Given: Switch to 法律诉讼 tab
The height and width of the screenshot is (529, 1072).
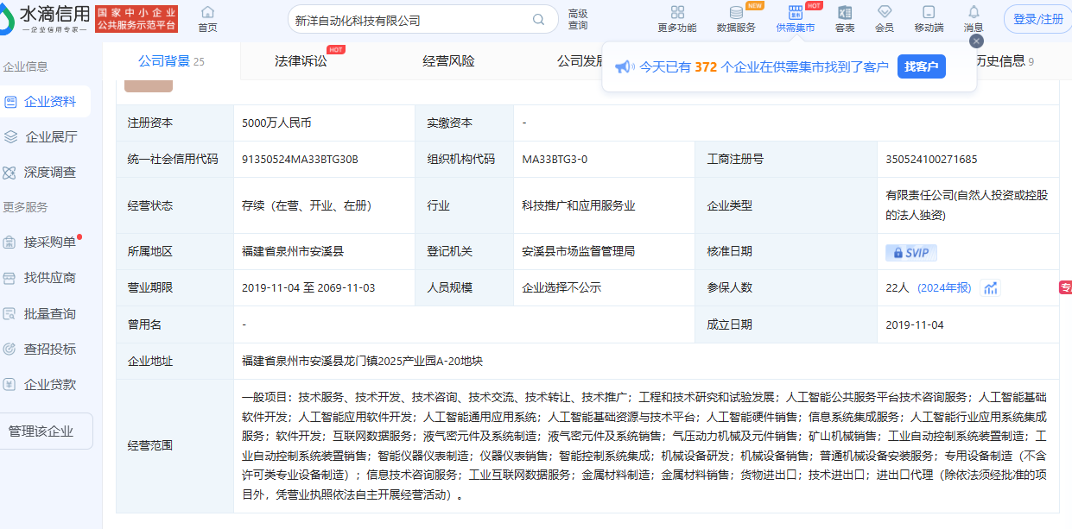Looking at the screenshot, I should 301,61.
